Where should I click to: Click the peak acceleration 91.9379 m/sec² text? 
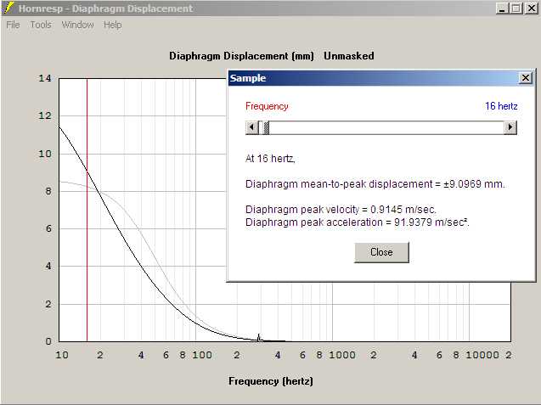(x=358, y=222)
